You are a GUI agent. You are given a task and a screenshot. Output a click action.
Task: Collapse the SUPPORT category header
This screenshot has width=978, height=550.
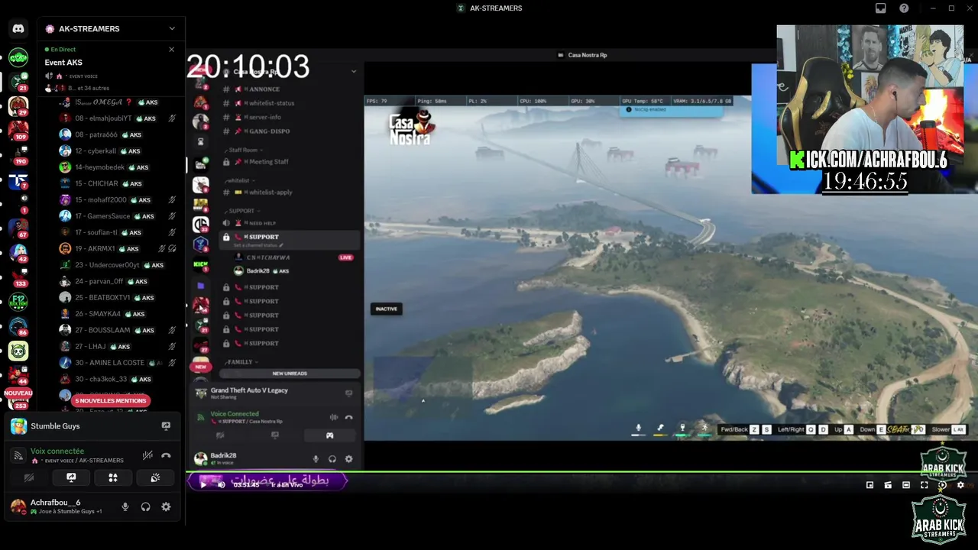click(243, 211)
